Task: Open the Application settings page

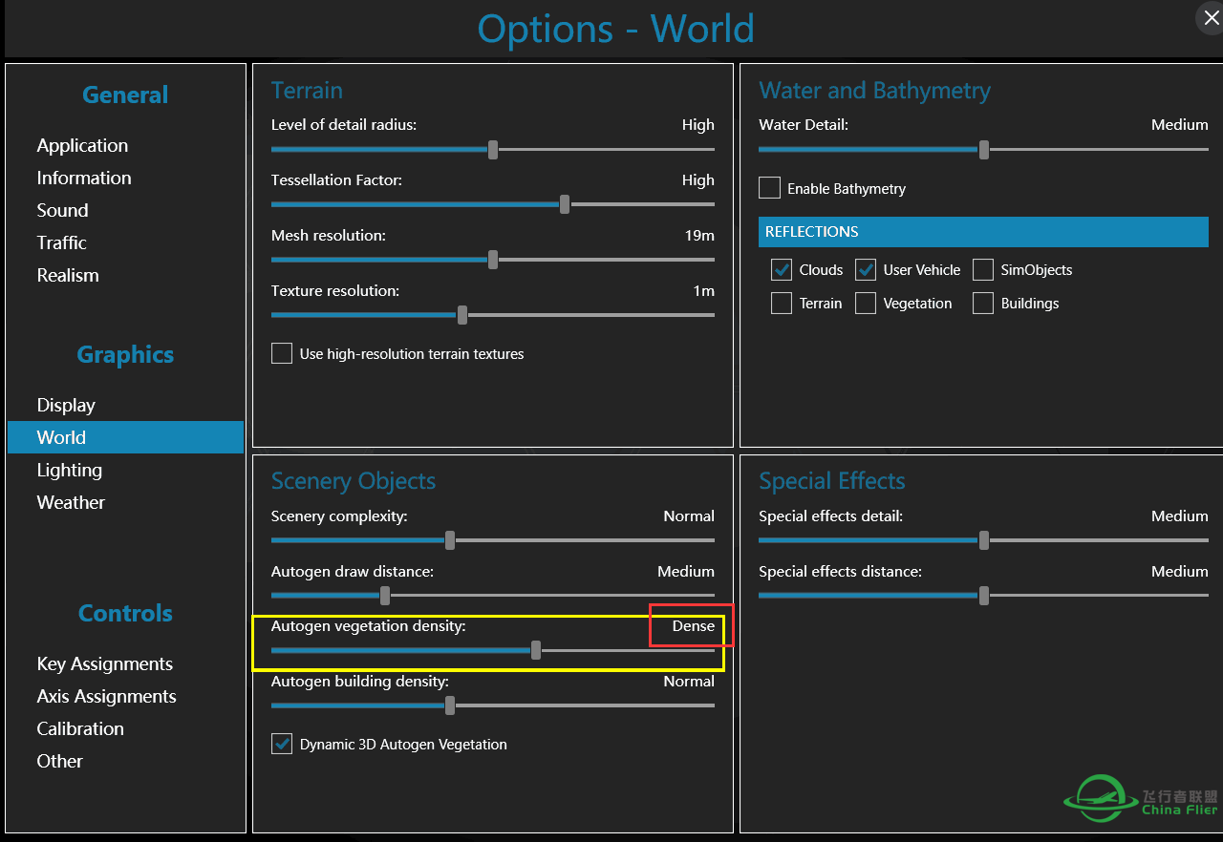Action: tap(82, 145)
